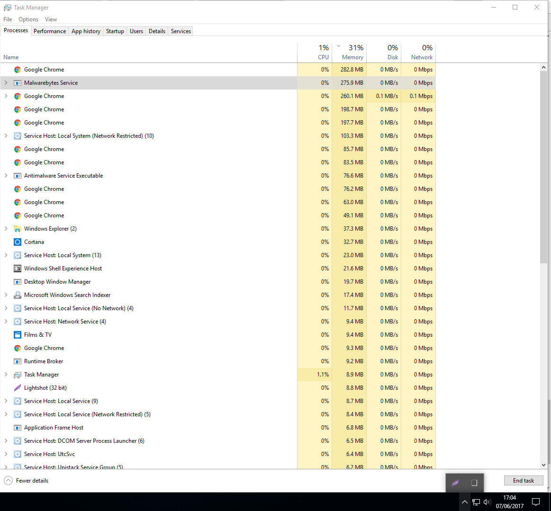The width and height of the screenshot is (551, 511).
Task: Open the taskbar clock showing 17:04
Action: [x=509, y=502]
